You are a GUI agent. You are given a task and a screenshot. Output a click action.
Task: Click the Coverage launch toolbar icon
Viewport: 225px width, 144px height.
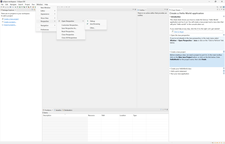[24, 7]
